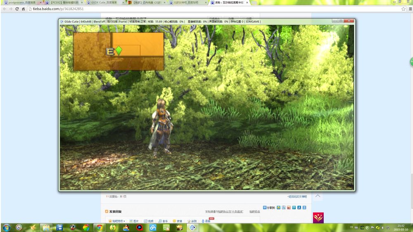Switch to the postprocess search tab
The width and height of the screenshot is (413, 232).
[x=22, y=2]
